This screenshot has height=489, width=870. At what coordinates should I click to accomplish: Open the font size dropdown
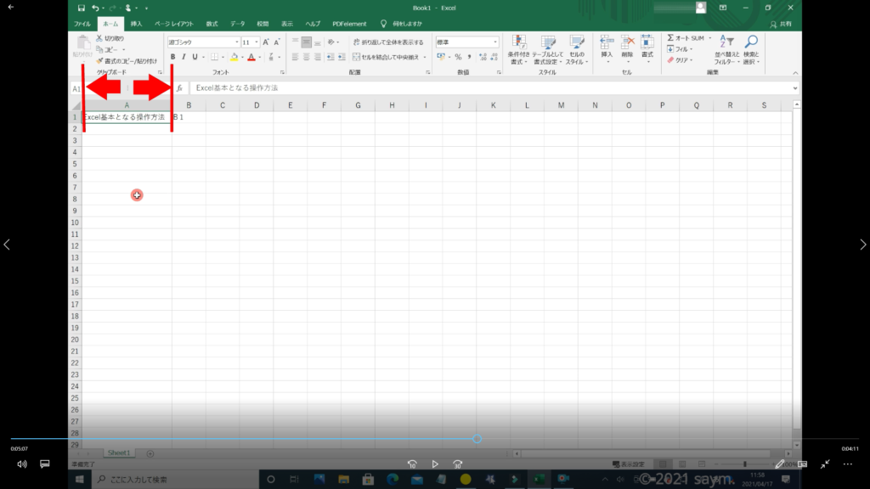256,42
